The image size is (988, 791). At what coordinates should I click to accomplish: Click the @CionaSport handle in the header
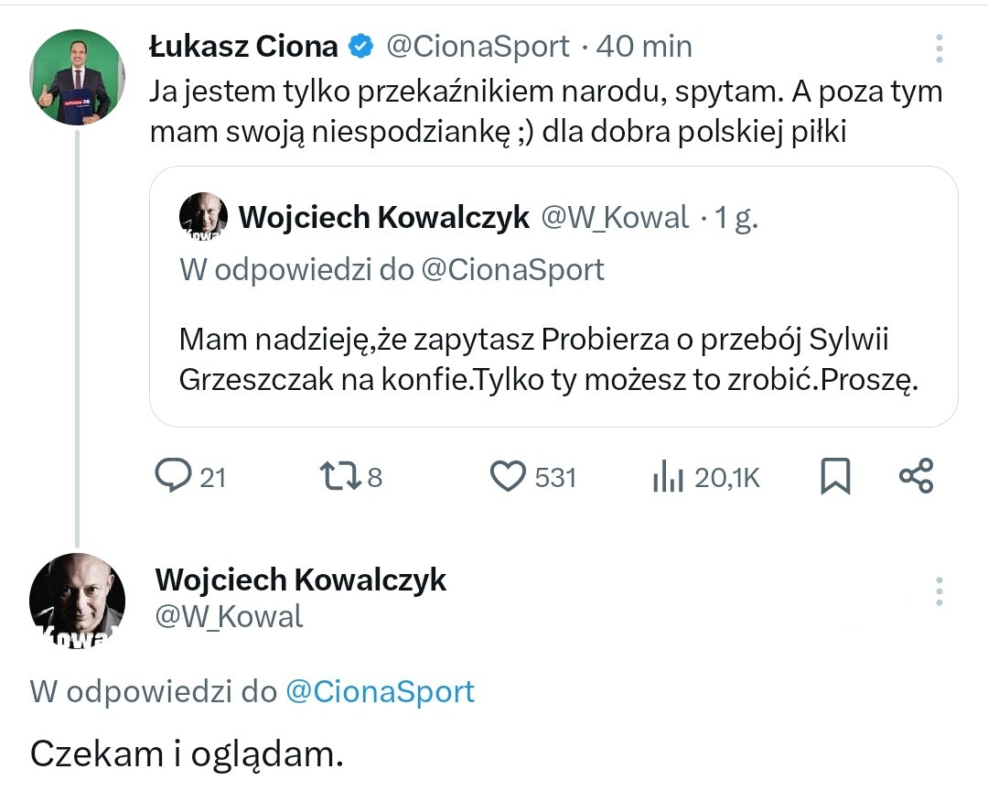point(478,46)
